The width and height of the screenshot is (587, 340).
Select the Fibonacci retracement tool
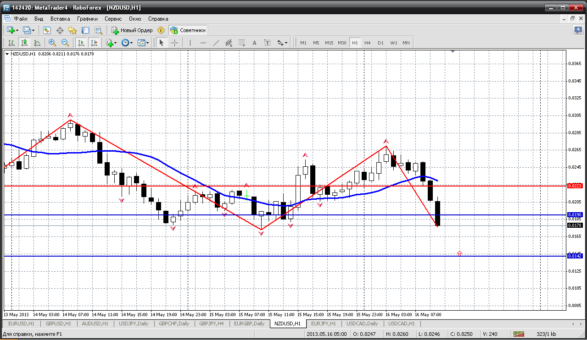(242, 43)
